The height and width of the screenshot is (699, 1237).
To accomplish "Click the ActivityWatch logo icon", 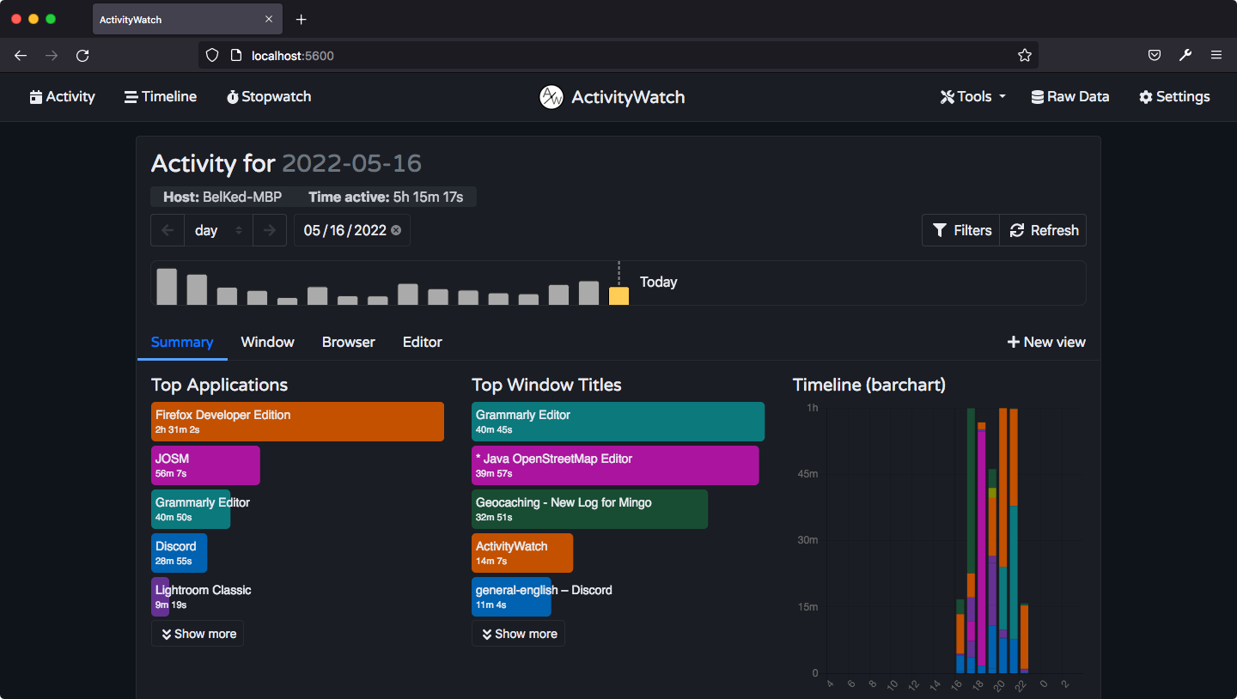I will coord(551,97).
